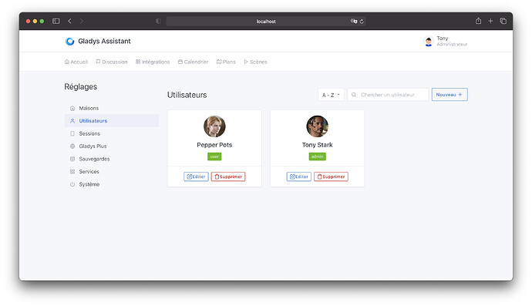Click the Nouveau + button

450,95
